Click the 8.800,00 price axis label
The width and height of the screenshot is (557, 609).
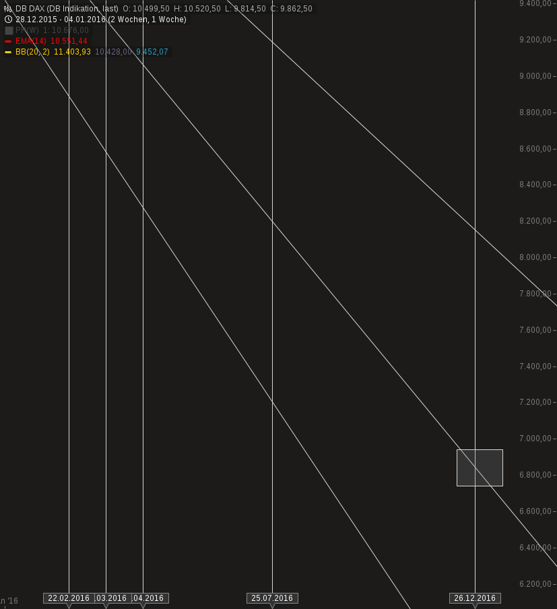535,113
